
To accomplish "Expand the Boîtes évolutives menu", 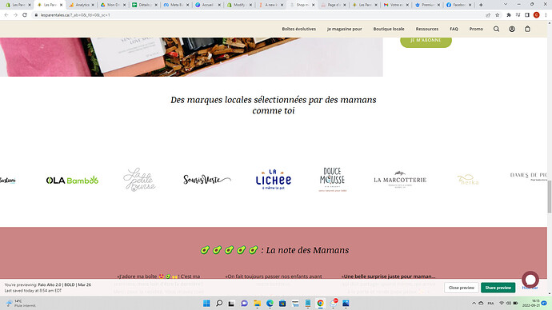I will (x=299, y=30).
